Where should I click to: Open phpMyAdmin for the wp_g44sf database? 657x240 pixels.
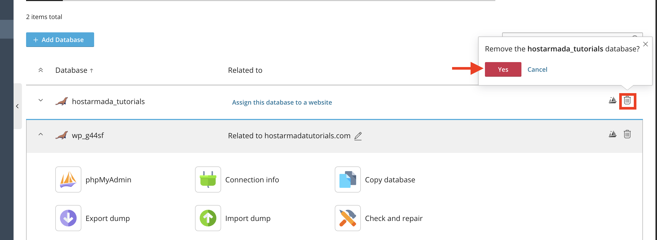pos(68,179)
